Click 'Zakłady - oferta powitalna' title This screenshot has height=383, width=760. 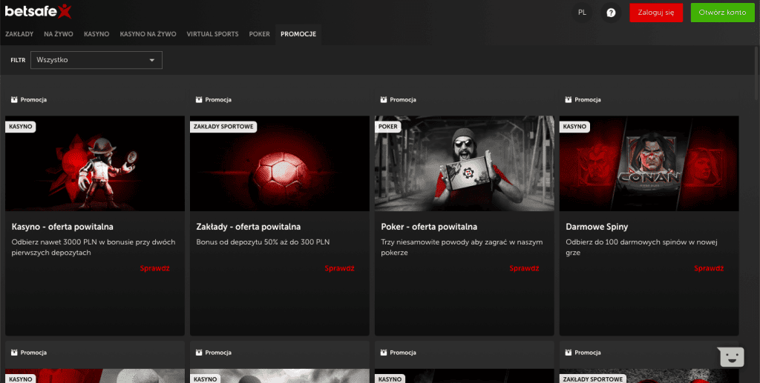[248, 227]
